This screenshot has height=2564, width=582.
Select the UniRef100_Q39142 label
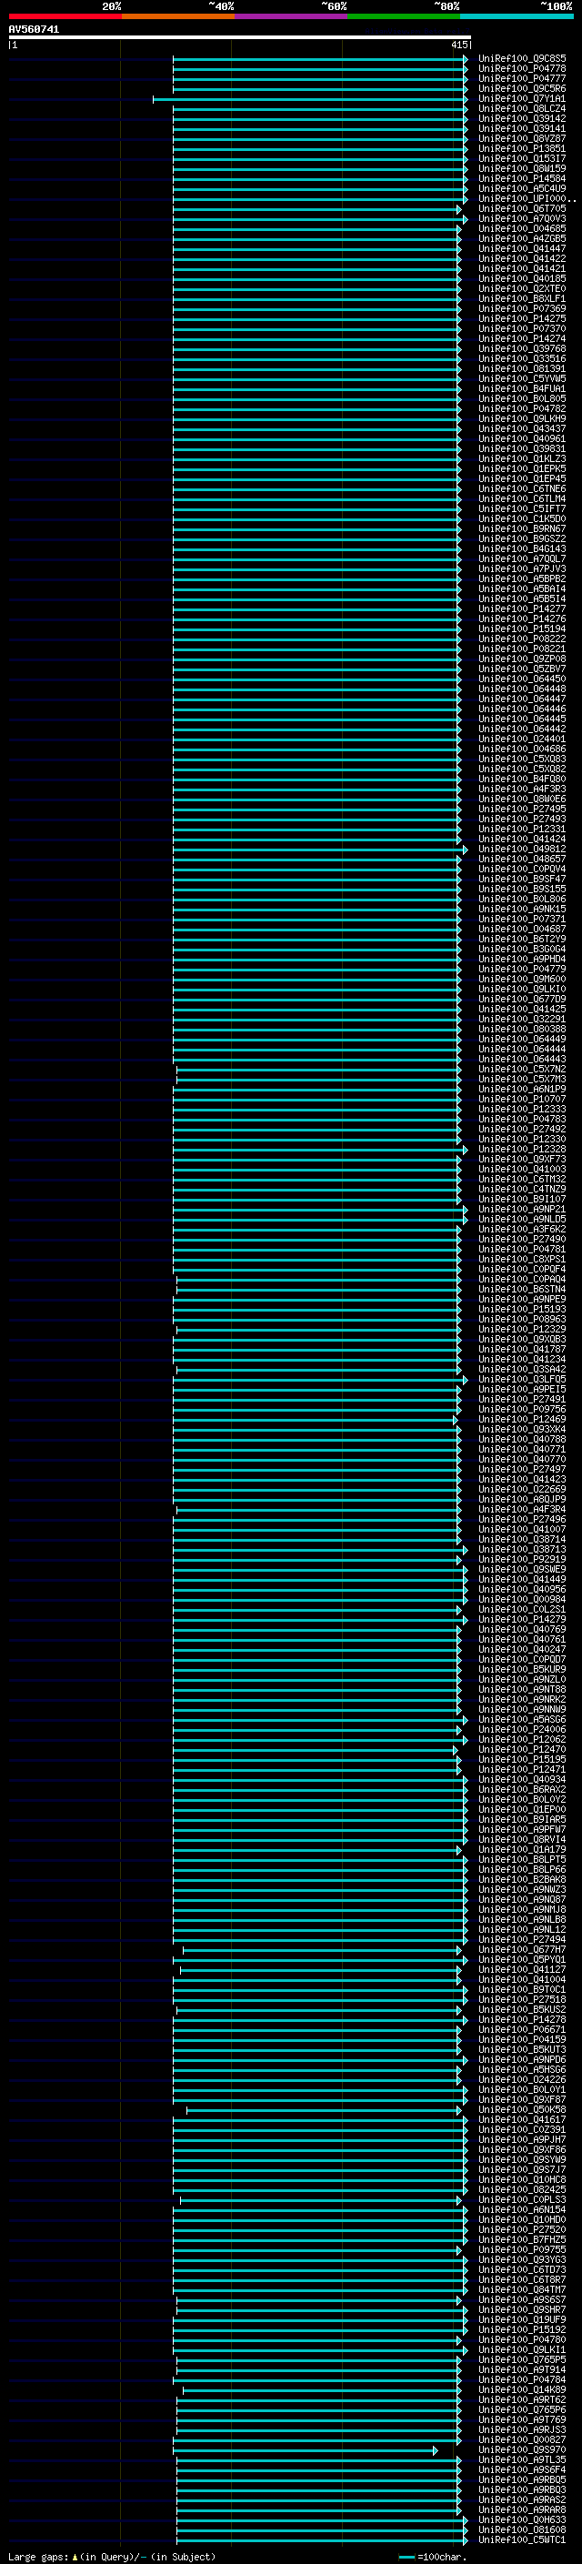[521, 118]
